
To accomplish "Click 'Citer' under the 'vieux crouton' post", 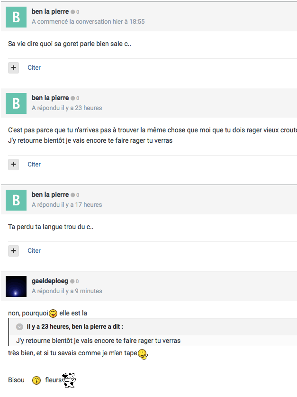I will point(34,165).
